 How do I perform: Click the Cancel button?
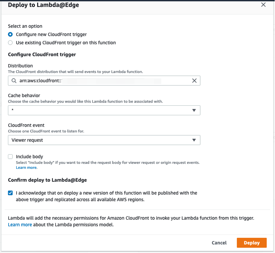click(219, 243)
